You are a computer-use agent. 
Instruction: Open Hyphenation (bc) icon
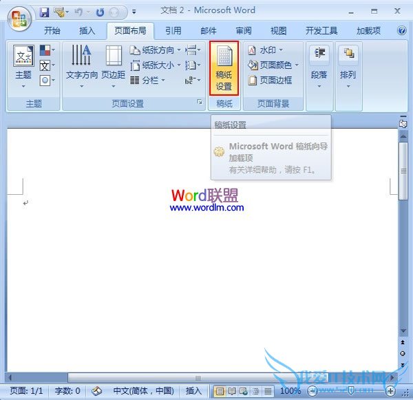(x=193, y=80)
